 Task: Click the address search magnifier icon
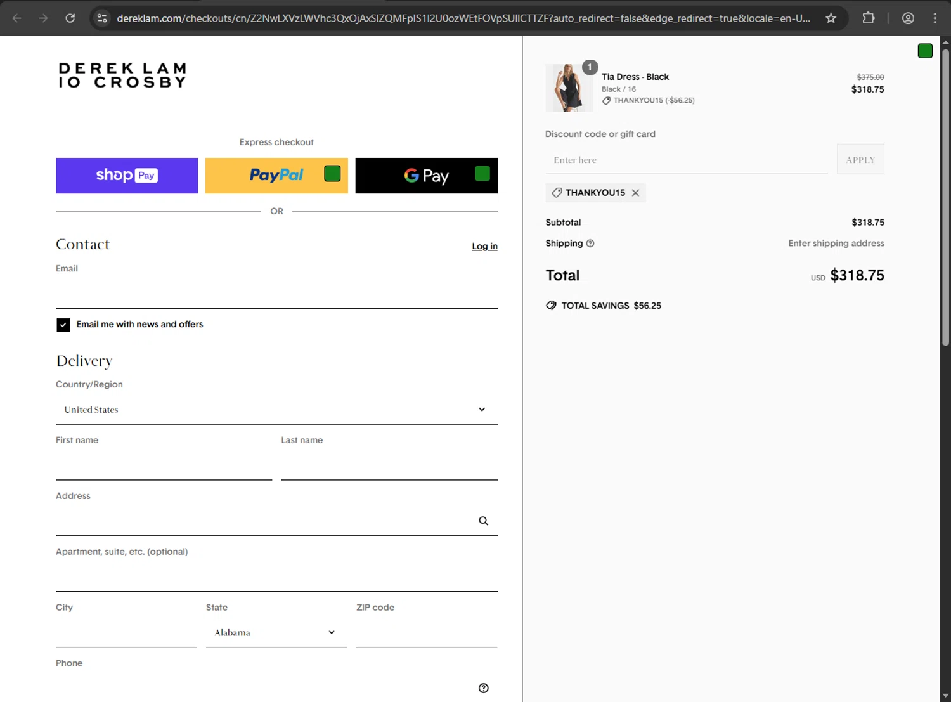pos(484,521)
